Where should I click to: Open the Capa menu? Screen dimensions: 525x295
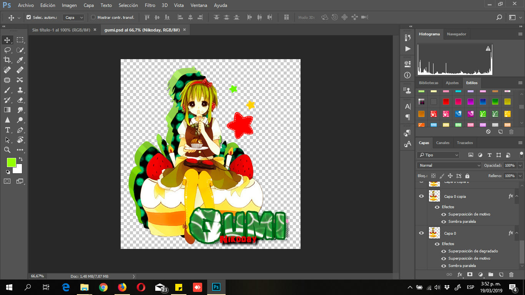89,5
